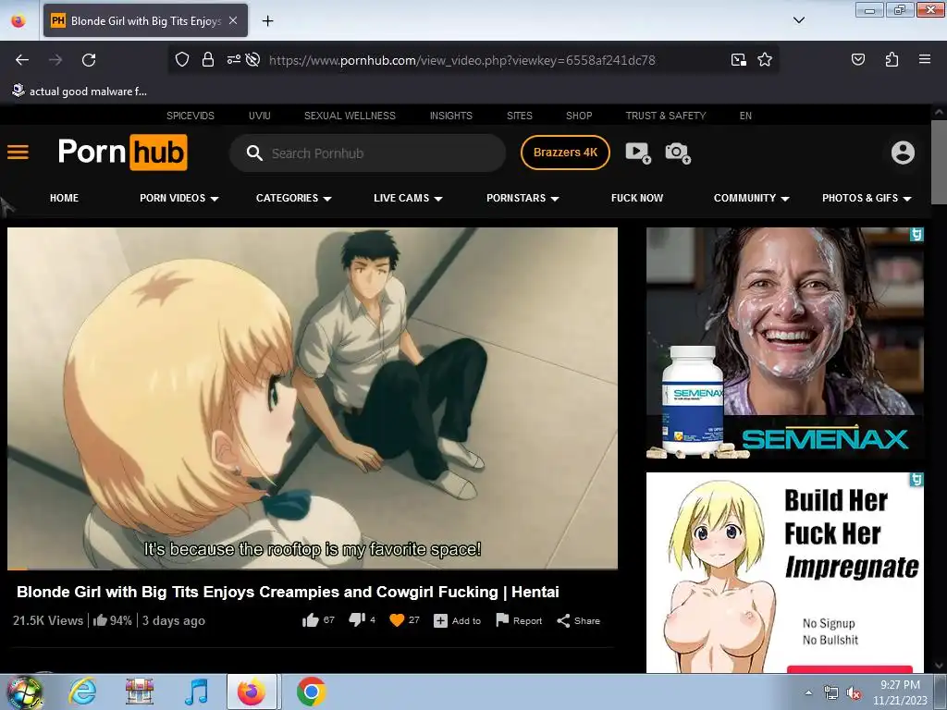
Task: Expand the PHOTOS & GIFS dropdown
Action: tap(867, 198)
